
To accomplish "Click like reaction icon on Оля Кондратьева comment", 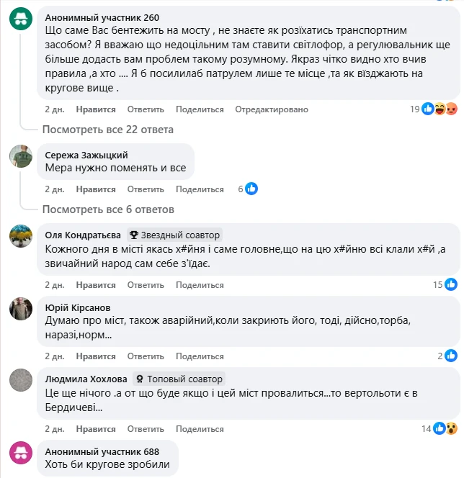I will (x=451, y=284).
